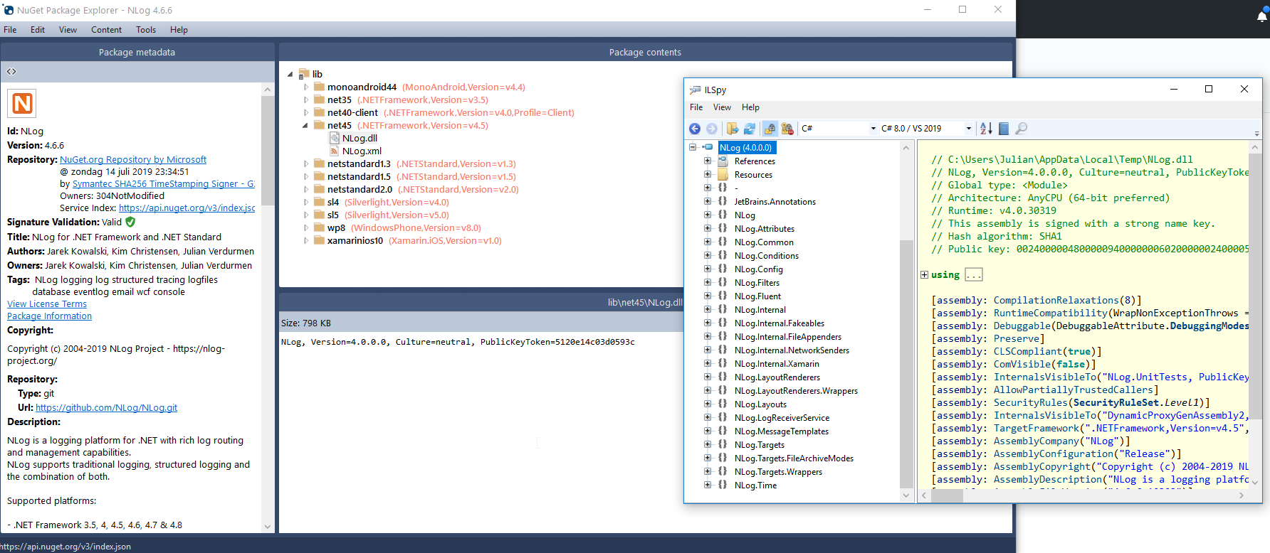Open the C# language dropdown in ILSpy
The width and height of the screenshot is (1270, 553).
(839, 129)
